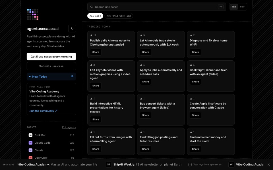Follow the Join the community link
273x170 pixels.
tap(43, 111)
